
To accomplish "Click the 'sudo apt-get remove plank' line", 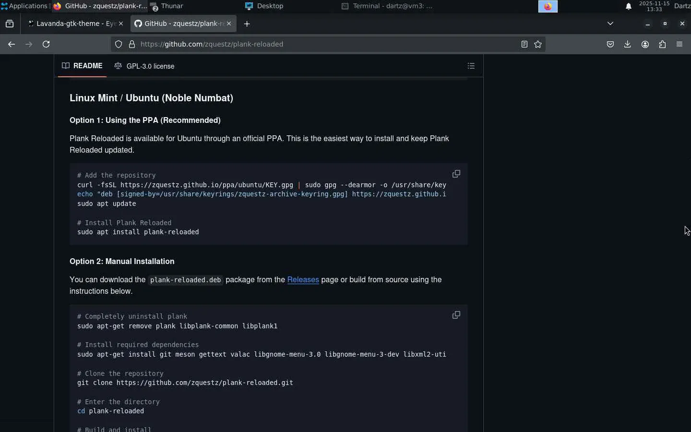I will click(x=178, y=326).
